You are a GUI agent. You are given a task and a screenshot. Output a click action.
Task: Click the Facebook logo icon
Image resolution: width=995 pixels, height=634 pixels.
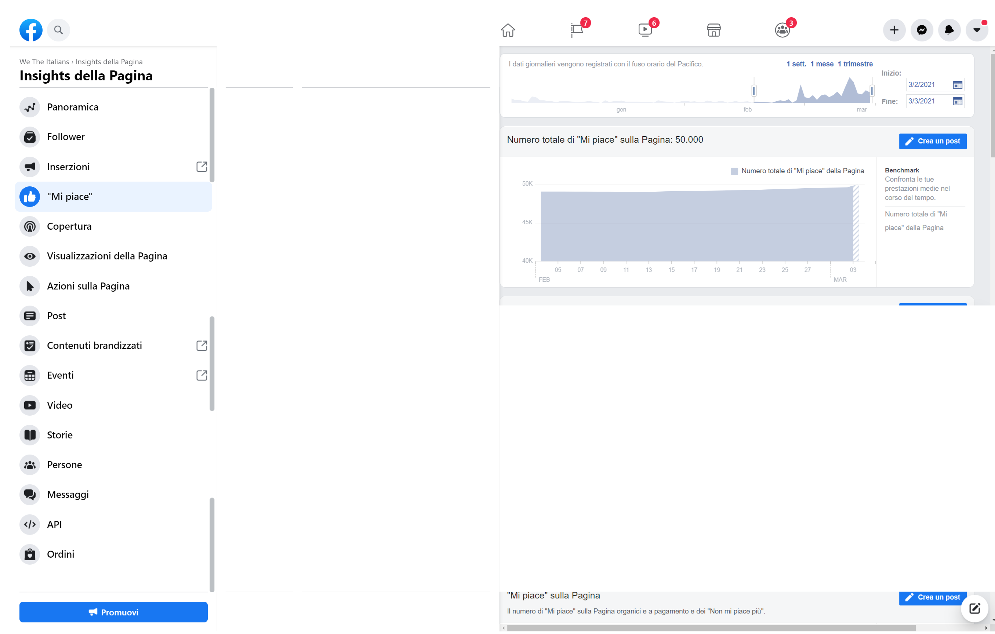point(30,30)
